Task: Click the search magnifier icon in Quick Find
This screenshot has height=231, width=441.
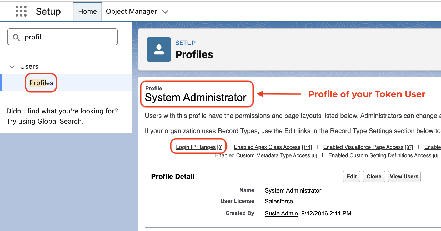Action: point(16,37)
